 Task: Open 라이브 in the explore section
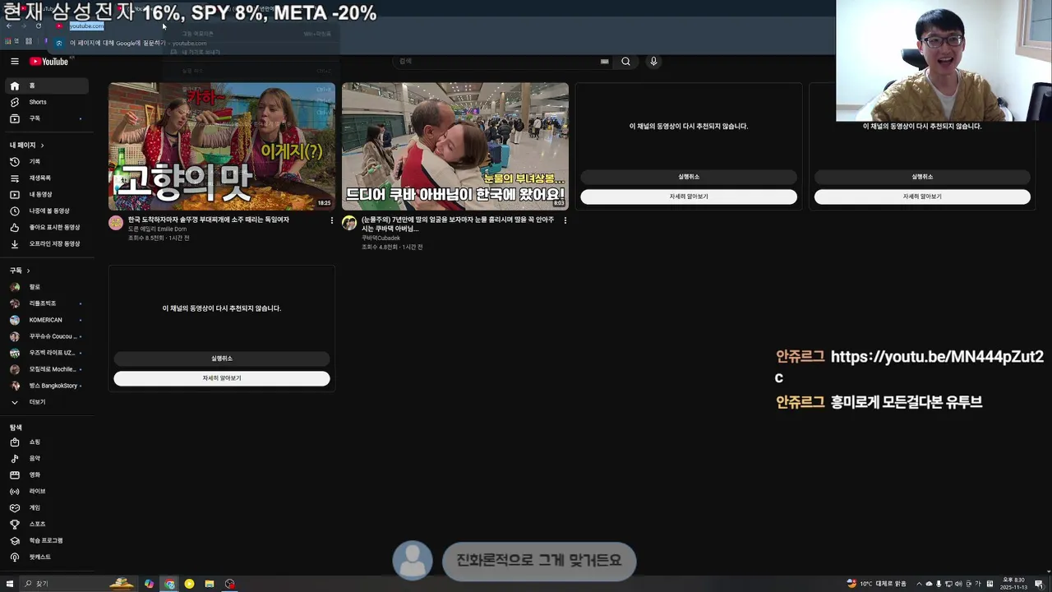(x=46, y=492)
